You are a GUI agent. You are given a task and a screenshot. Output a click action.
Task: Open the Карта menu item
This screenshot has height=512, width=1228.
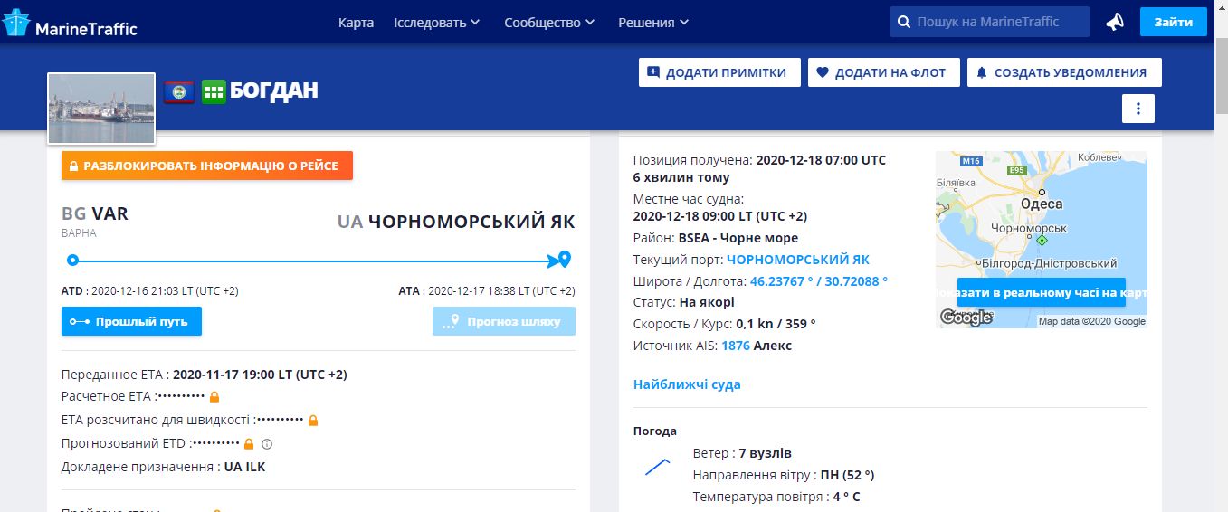pyautogui.click(x=356, y=23)
